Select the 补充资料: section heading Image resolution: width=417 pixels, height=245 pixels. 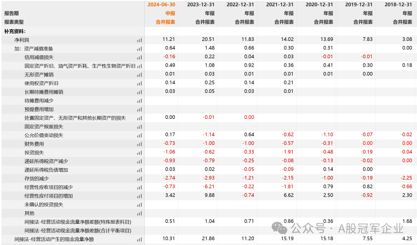click(15, 31)
